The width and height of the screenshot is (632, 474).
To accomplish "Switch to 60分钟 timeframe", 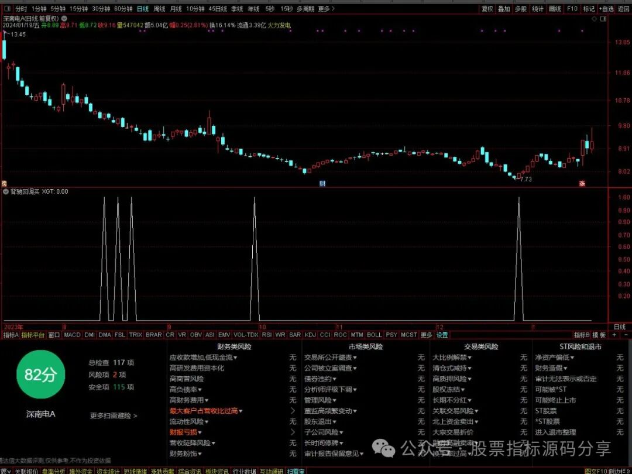I will coord(123,8).
